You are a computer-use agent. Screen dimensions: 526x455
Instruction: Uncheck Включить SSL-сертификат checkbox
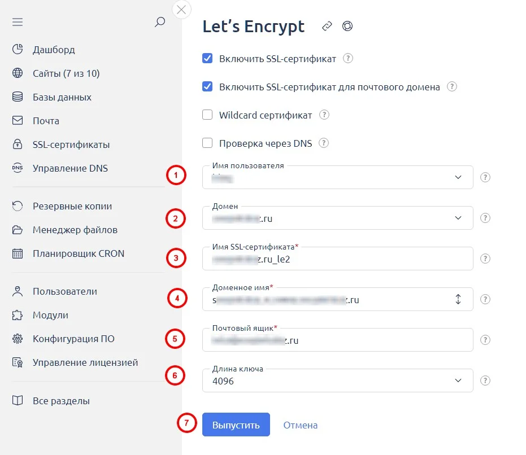(207, 58)
